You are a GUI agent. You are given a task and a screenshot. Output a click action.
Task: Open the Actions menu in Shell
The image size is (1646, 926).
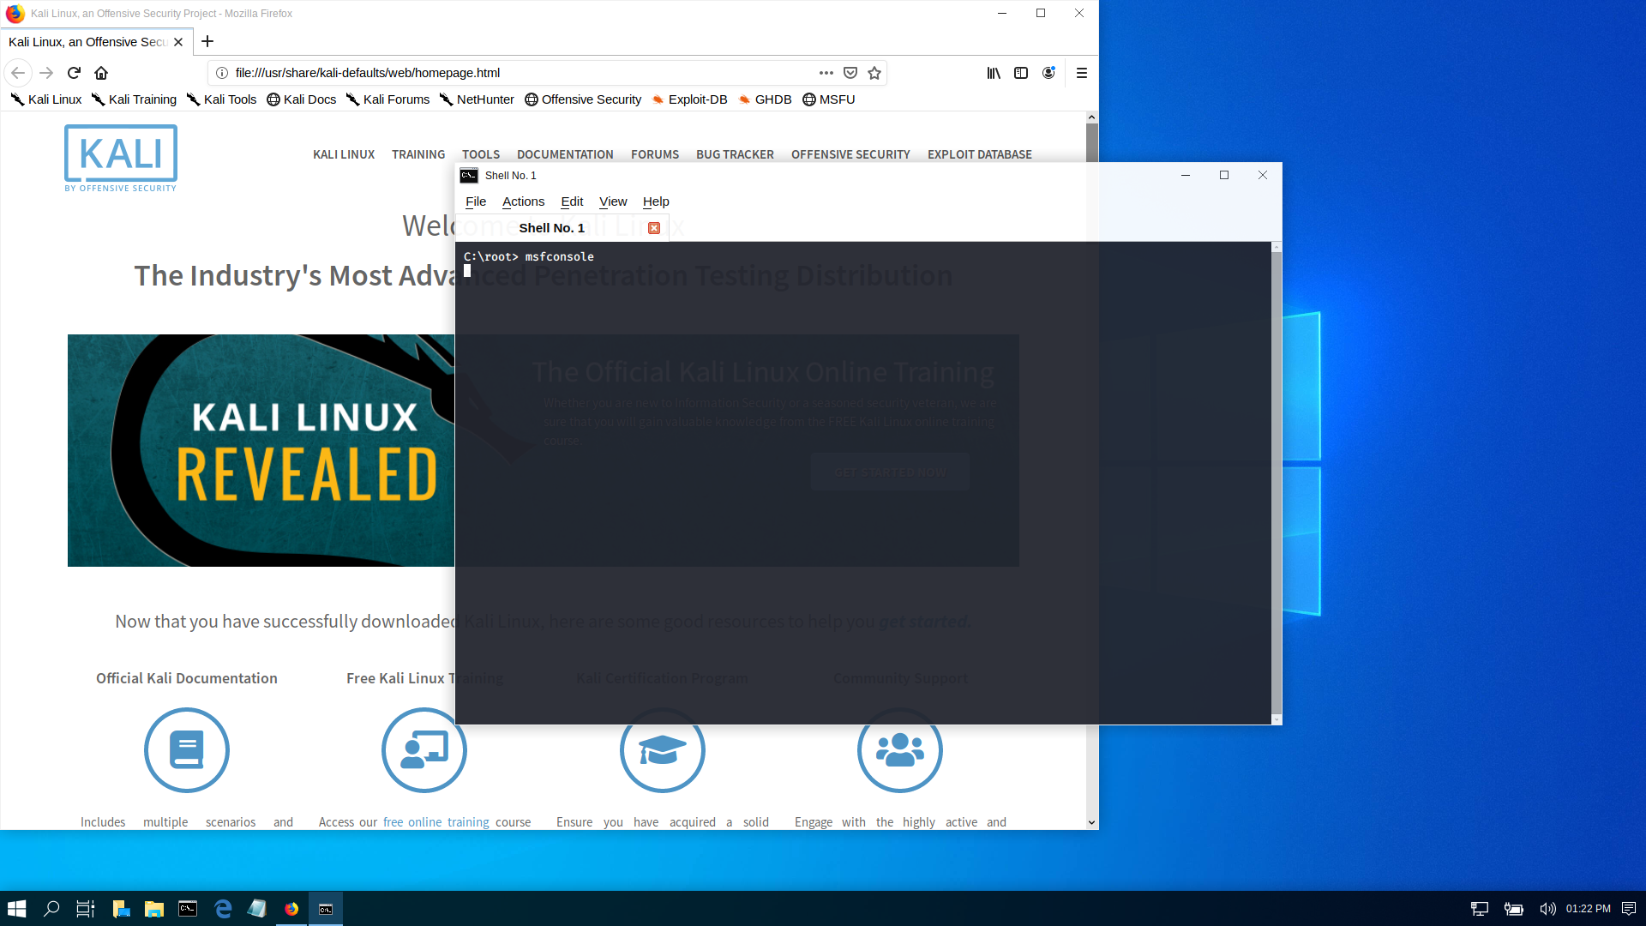point(523,201)
